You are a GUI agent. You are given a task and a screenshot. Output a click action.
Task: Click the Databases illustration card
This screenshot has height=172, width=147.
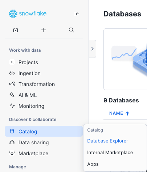pos(125,59)
